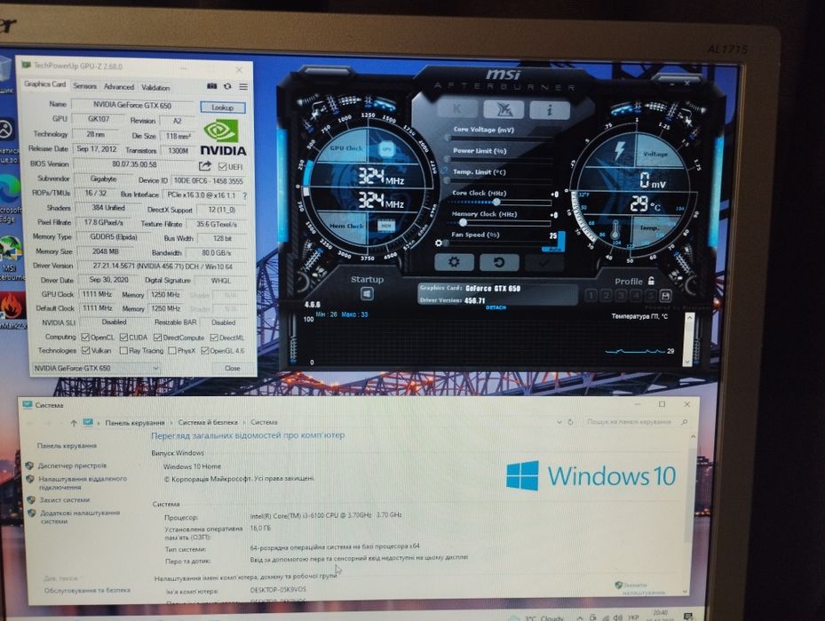Adjust the Memory Clock slider handle
The image size is (825, 621).
point(463,223)
